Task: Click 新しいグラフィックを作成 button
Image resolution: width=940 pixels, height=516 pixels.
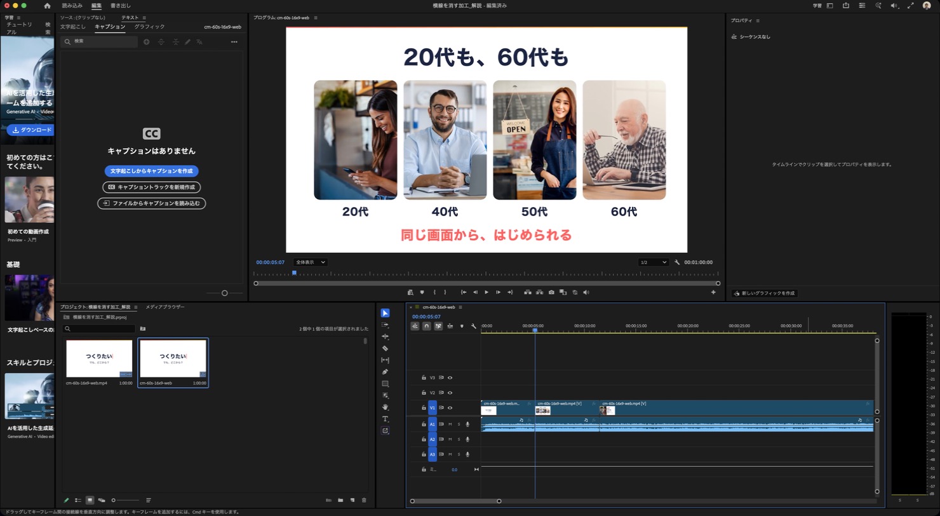Action: point(764,293)
